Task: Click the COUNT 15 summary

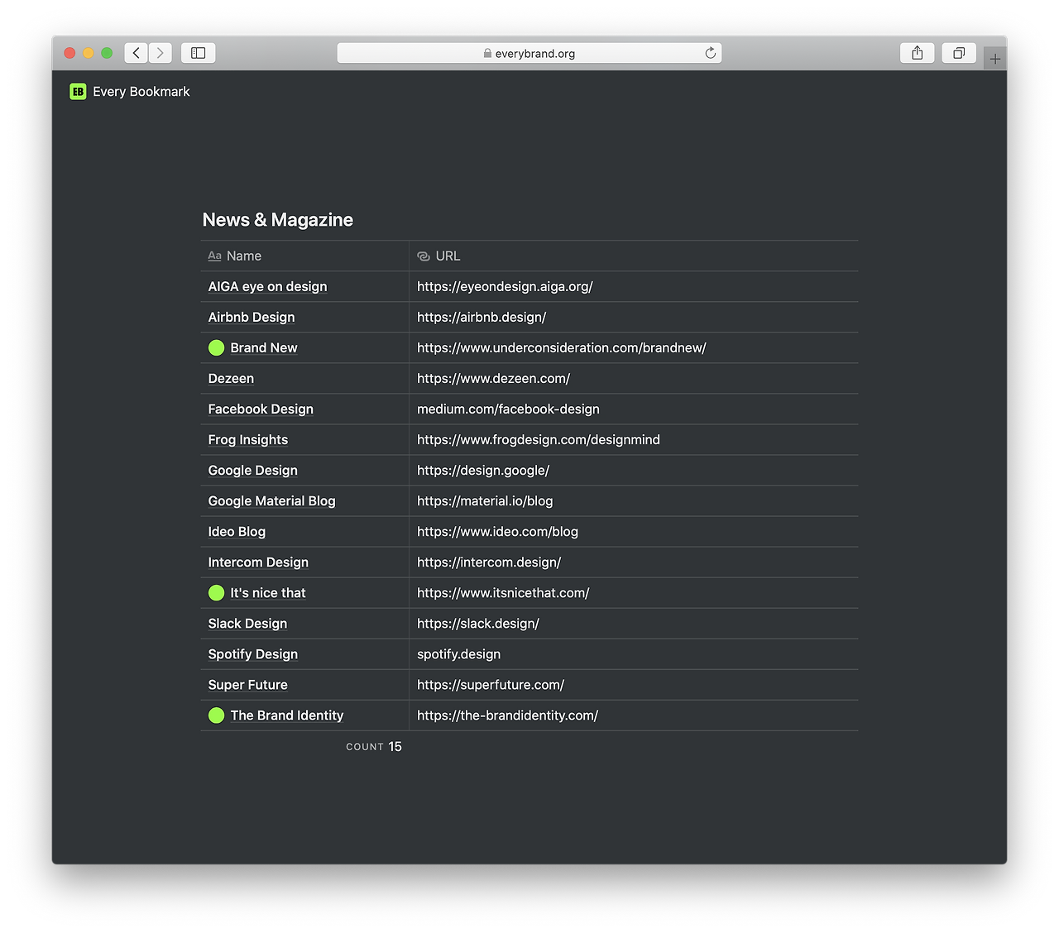Action: pyautogui.click(x=374, y=747)
